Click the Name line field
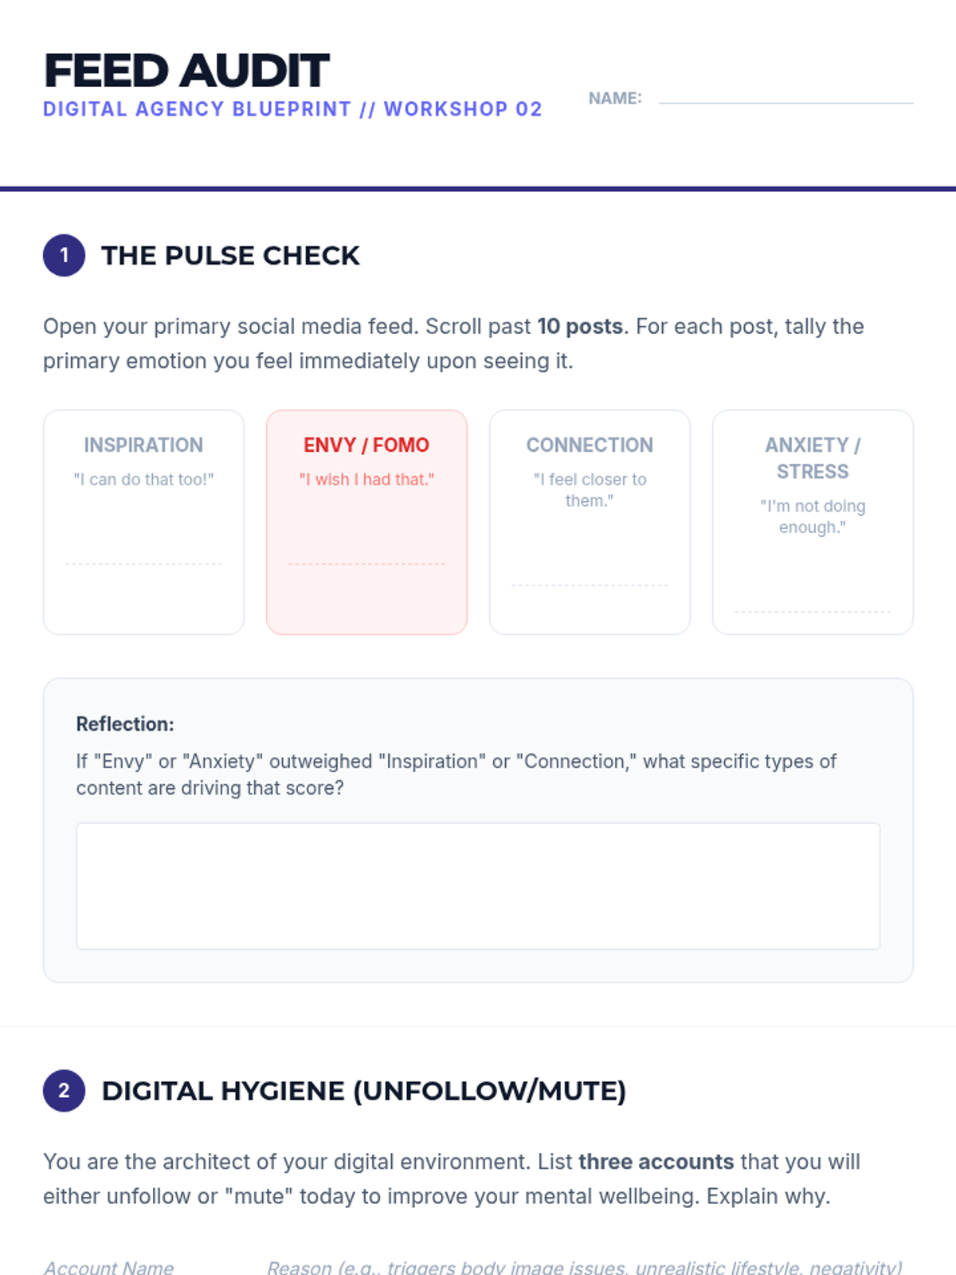The image size is (956, 1275). (x=786, y=97)
